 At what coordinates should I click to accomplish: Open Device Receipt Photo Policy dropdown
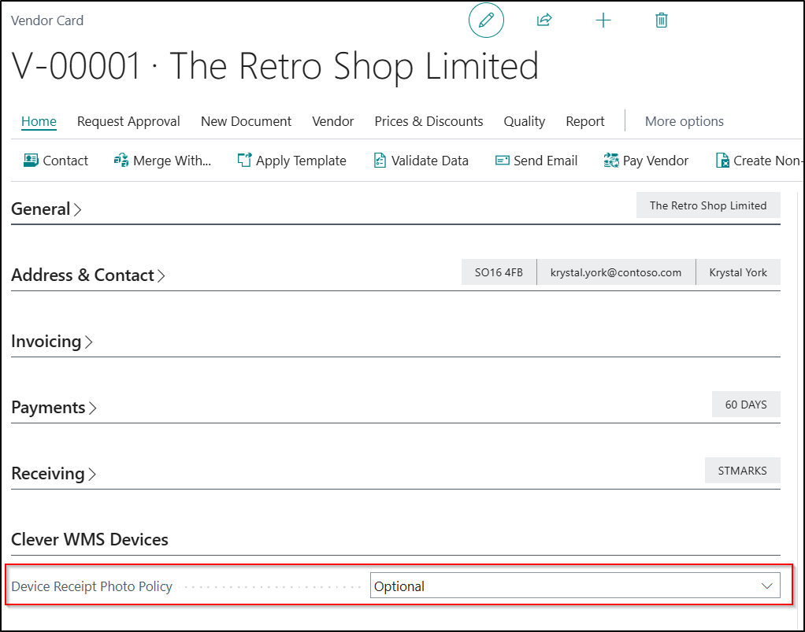tap(575, 586)
